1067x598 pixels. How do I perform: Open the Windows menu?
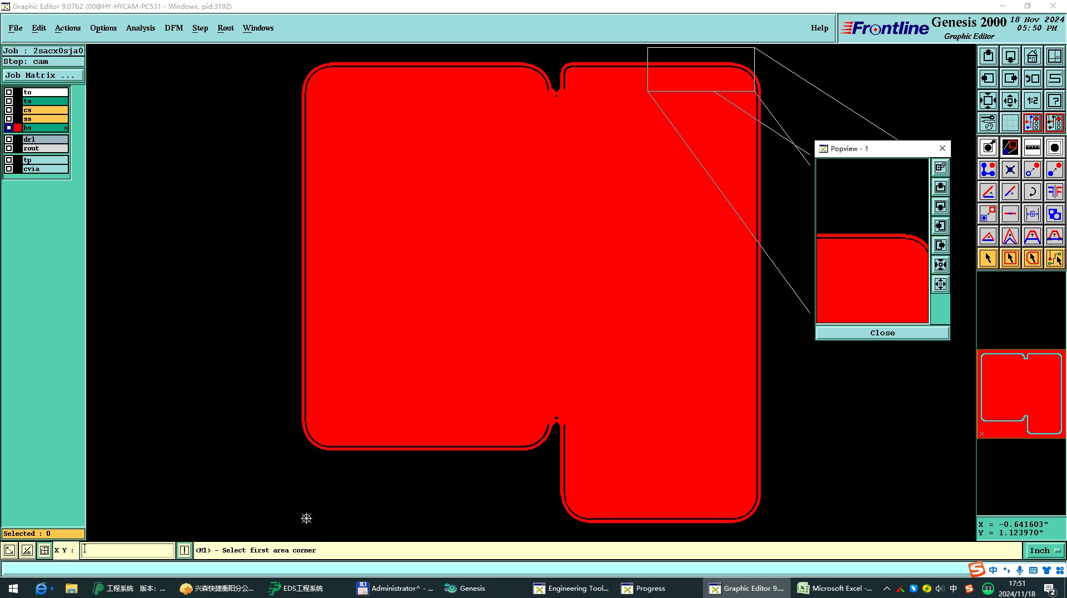click(258, 28)
